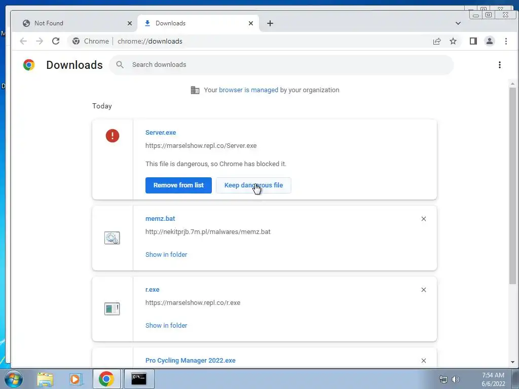Click the network tray icon
The image size is (519, 389).
(443, 379)
